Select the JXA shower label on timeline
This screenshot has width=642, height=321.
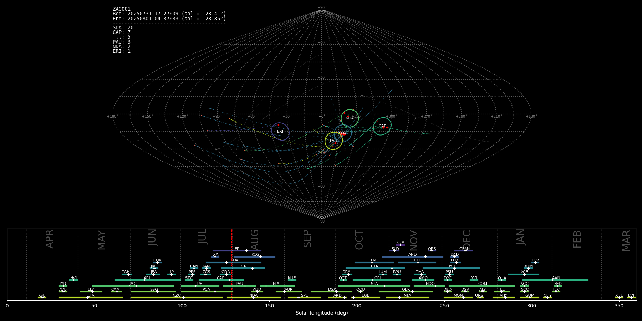215,255
